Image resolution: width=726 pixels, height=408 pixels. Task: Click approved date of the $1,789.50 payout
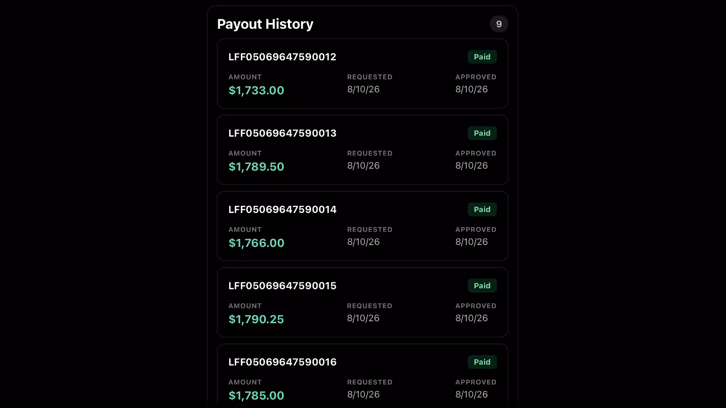click(x=471, y=166)
